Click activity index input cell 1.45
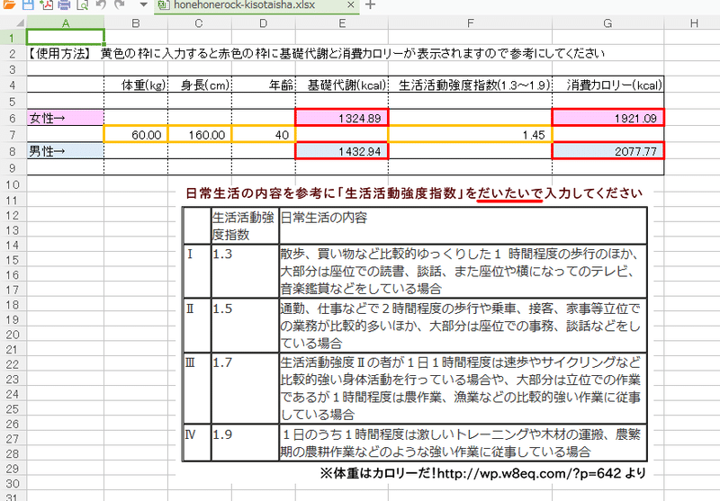 click(470, 135)
